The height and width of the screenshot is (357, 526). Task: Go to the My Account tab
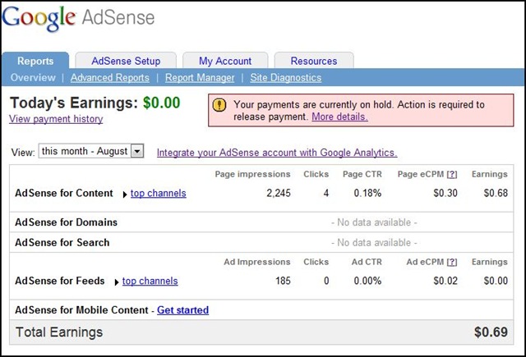pos(225,61)
